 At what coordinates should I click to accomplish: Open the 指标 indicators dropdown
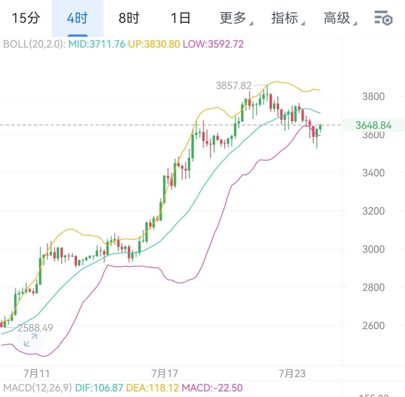(288, 18)
